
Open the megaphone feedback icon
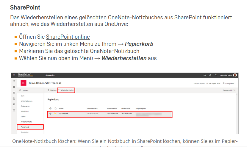[x=204, y=75]
